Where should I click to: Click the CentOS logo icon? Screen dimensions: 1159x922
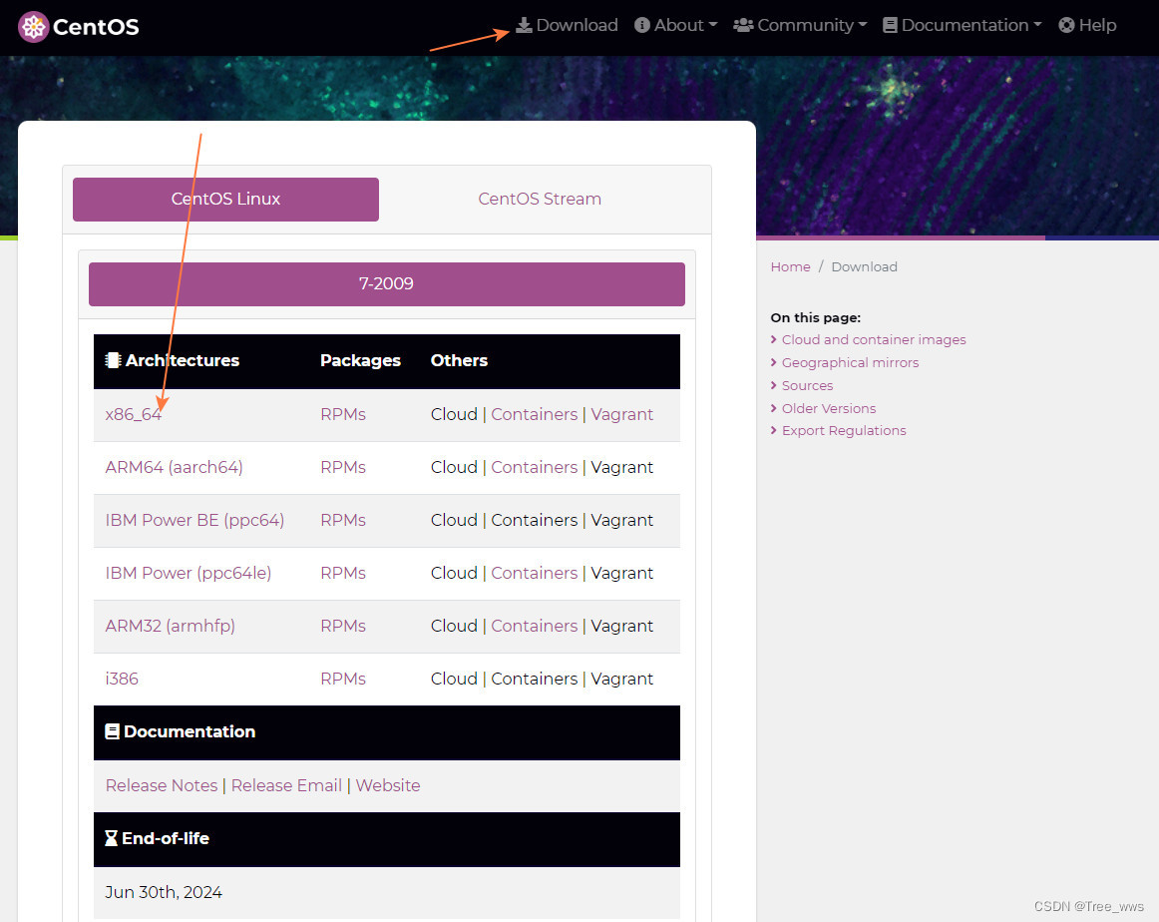33,27
